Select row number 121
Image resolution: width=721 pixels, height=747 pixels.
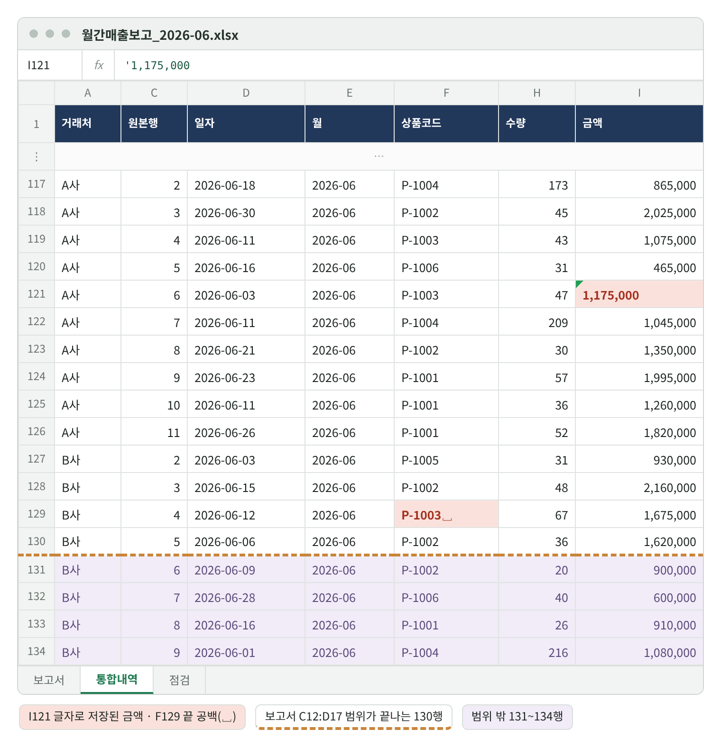37,294
